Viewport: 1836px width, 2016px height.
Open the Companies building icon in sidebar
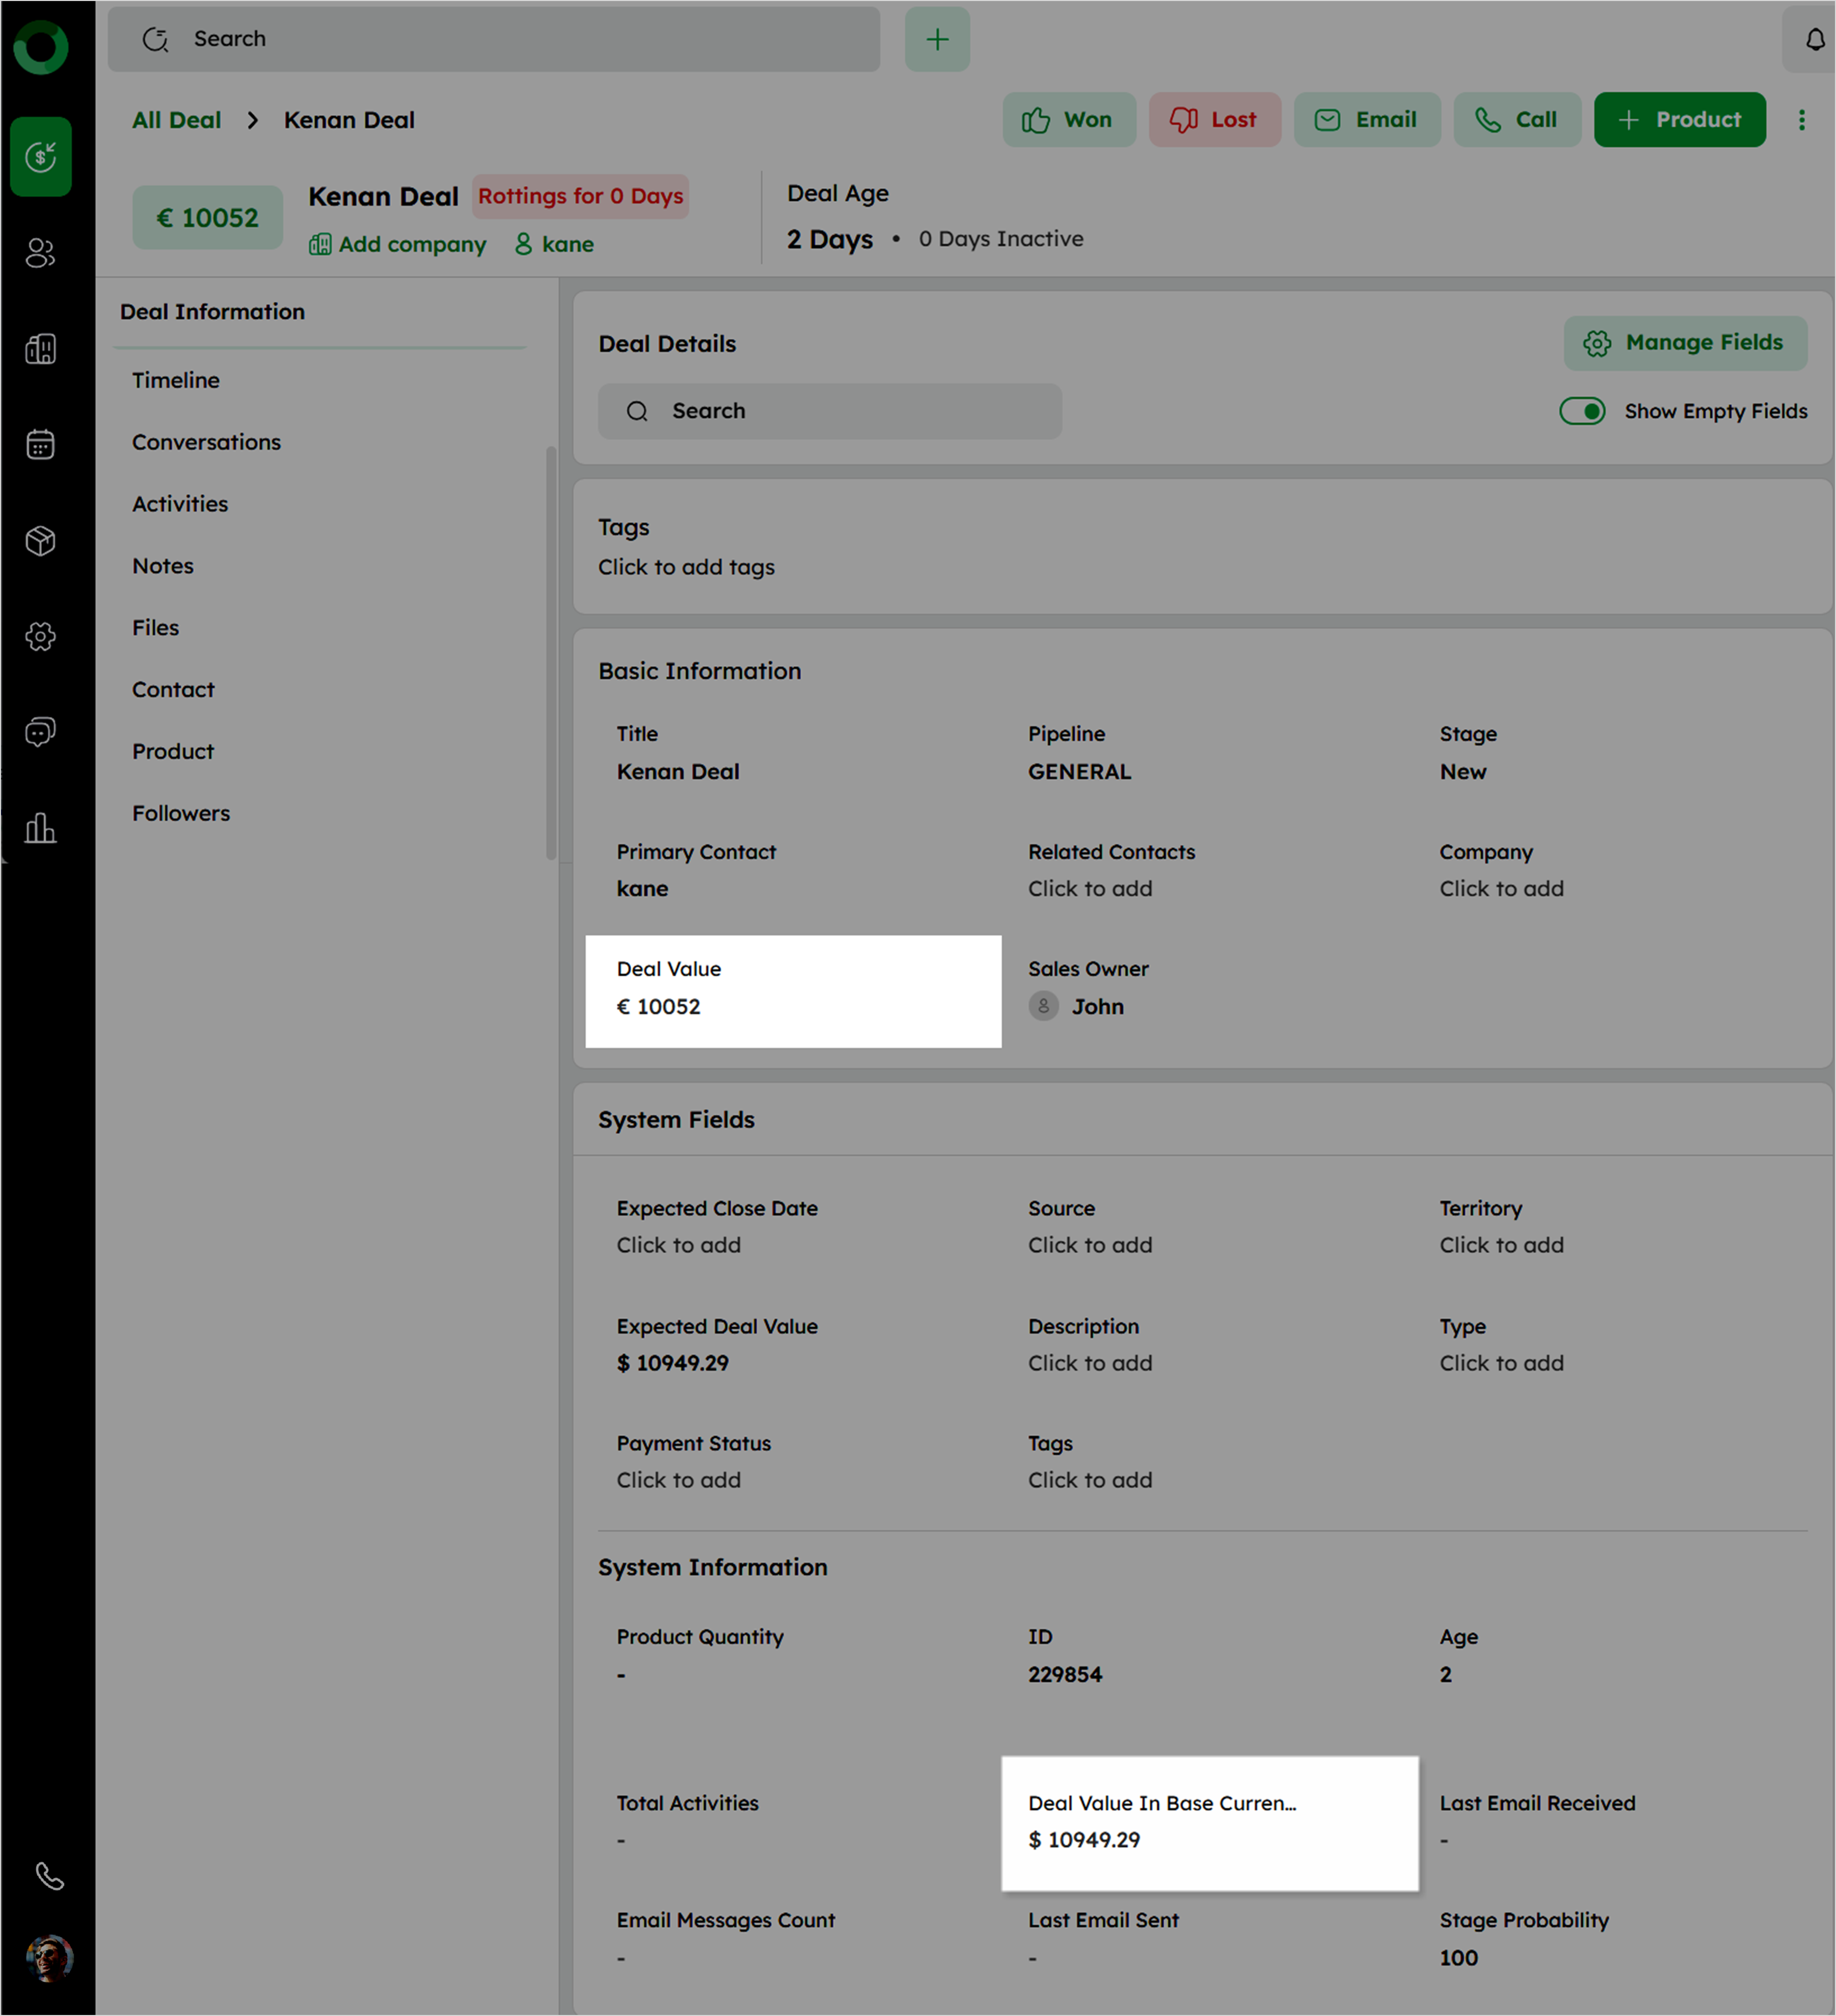click(x=40, y=349)
